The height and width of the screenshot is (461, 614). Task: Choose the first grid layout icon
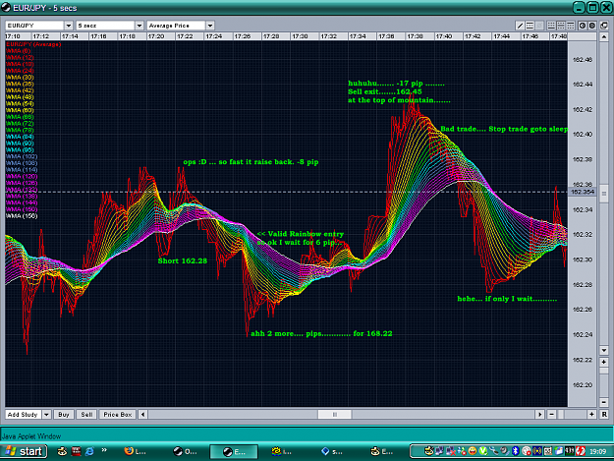pos(551,26)
